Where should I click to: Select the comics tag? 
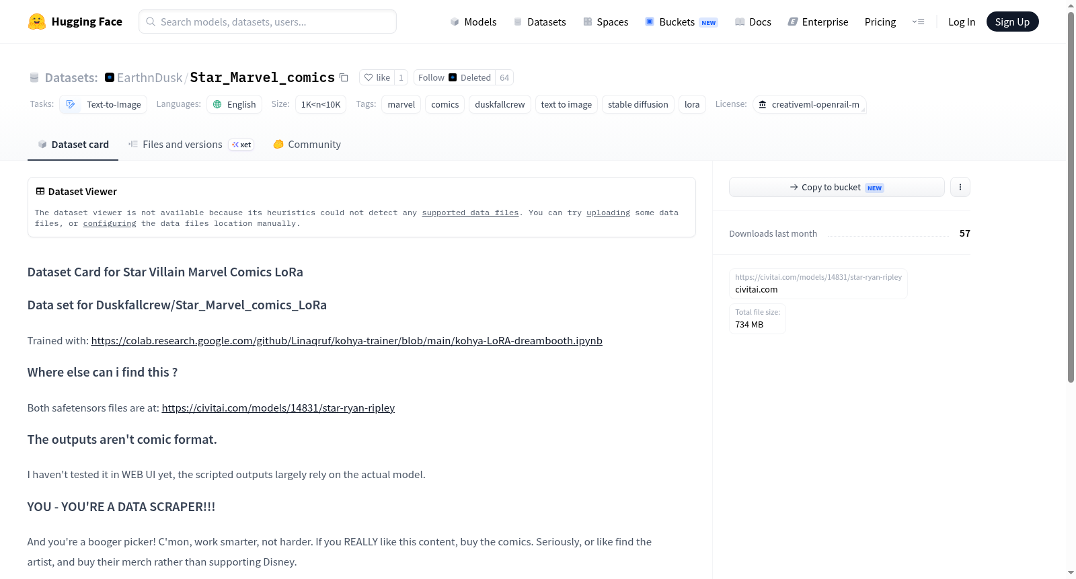(x=445, y=104)
